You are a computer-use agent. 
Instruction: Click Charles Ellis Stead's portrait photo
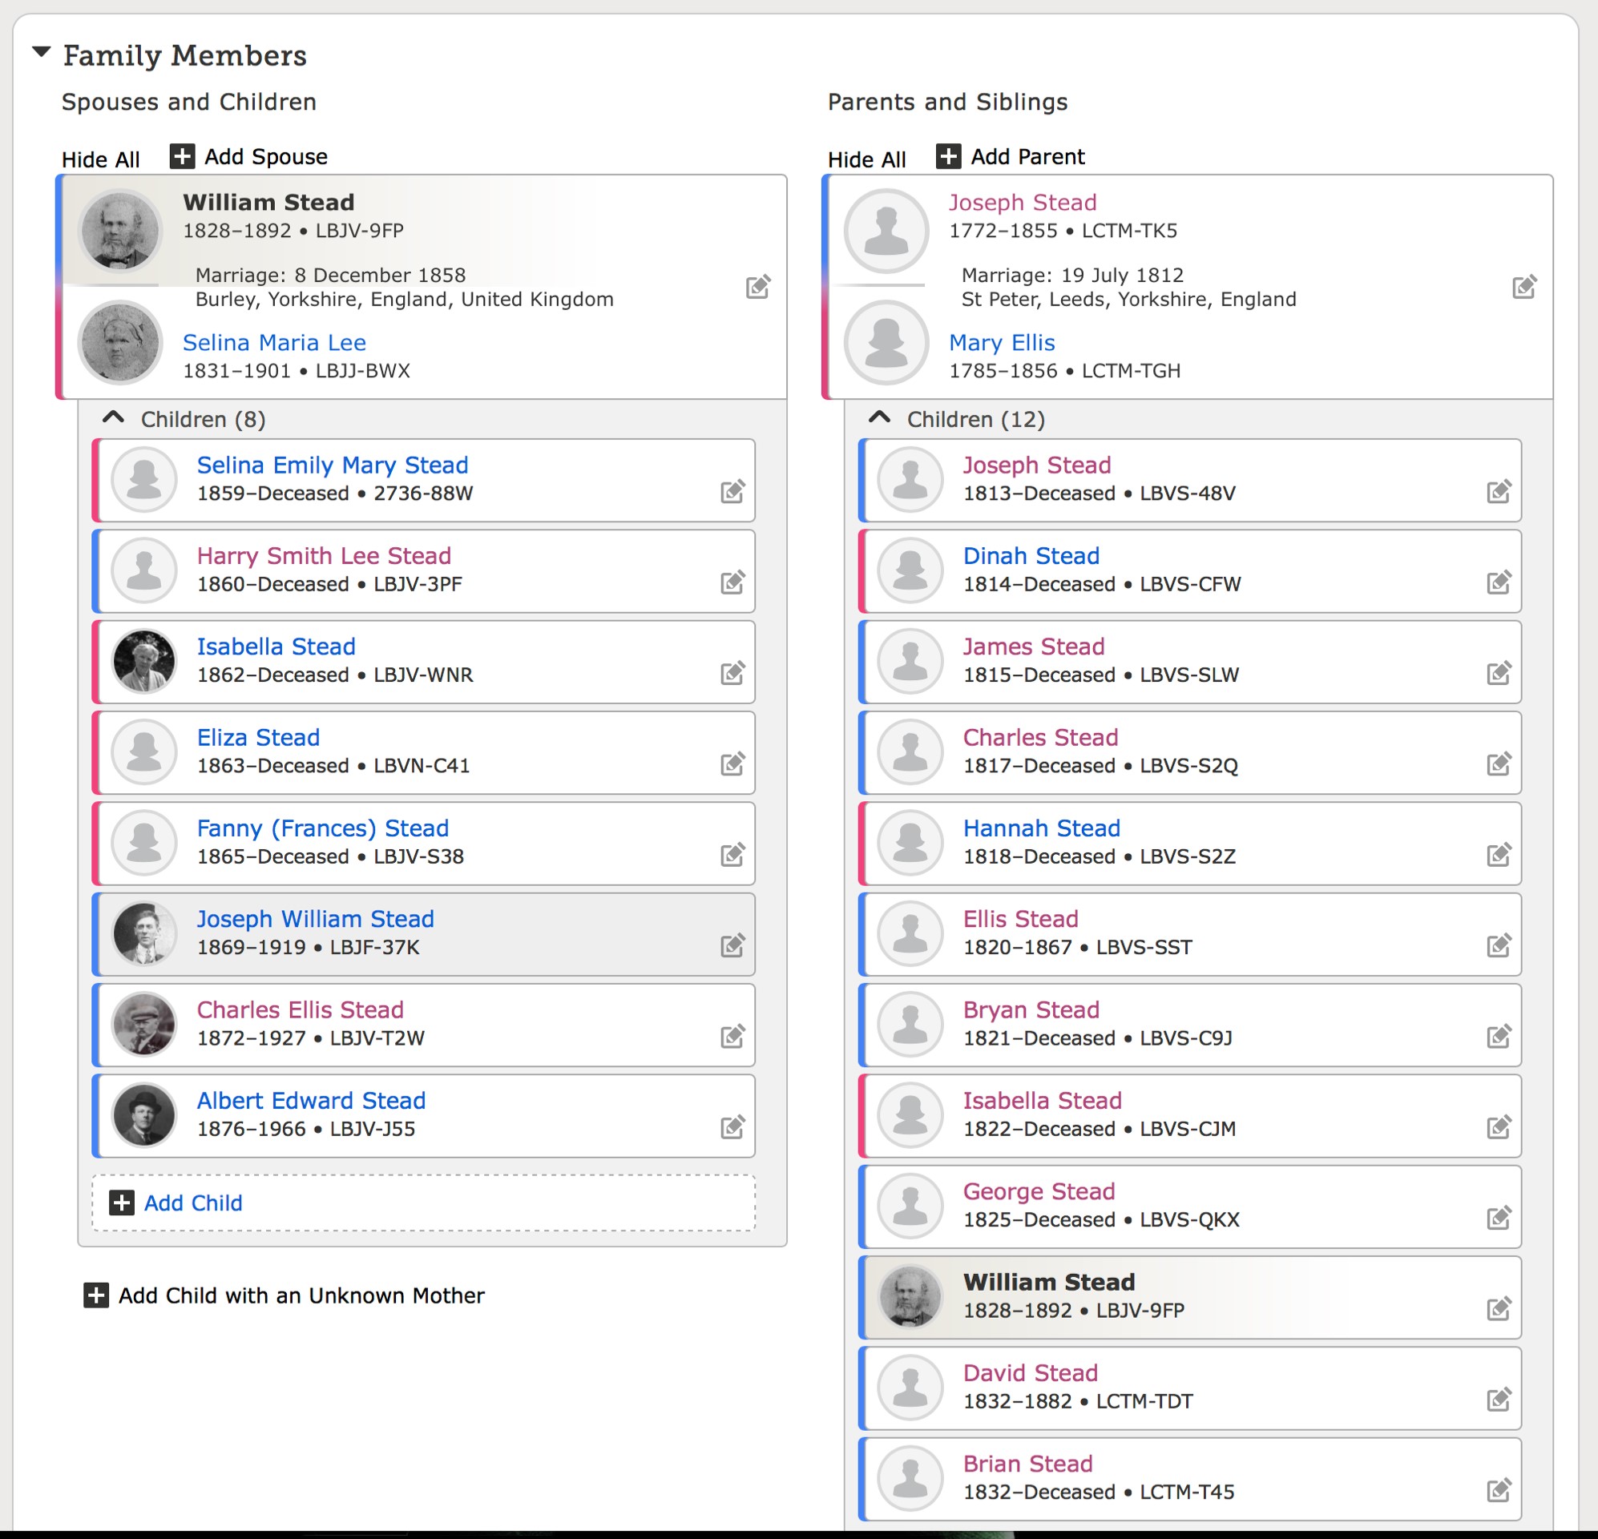click(144, 1024)
